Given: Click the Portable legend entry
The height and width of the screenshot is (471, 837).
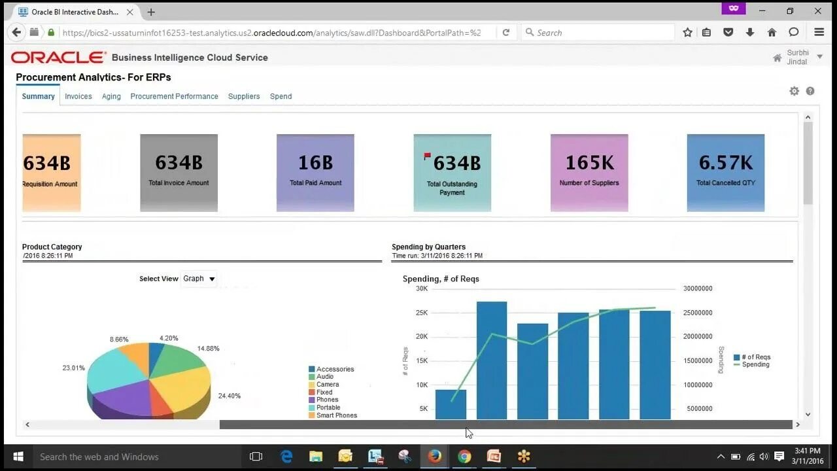Looking at the screenshot, I should 324,408.
